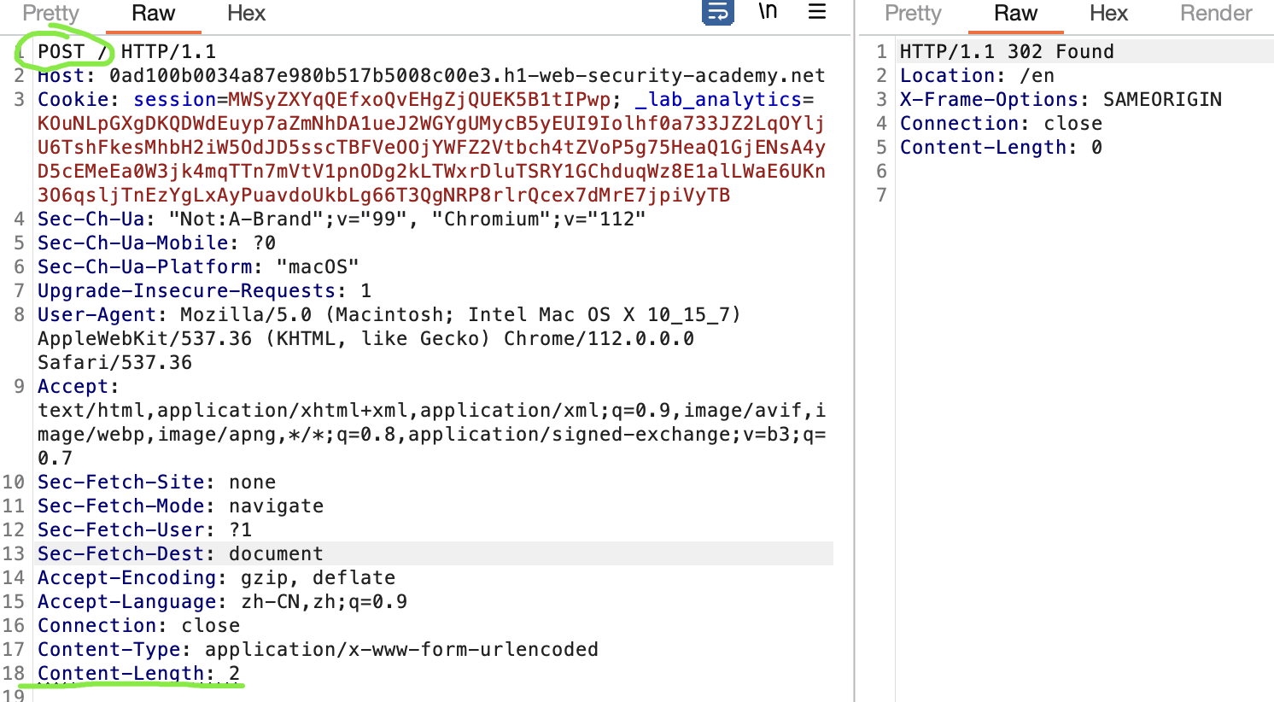This screenshot has height=702, width=1274.
Task: Toggle the word wrap icon in request pane
Action: click(x=718, y=13)
